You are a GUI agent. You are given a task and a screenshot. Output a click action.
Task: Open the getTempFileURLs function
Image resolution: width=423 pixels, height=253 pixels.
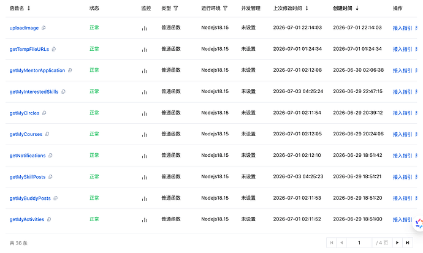click(x=29, y=49)
